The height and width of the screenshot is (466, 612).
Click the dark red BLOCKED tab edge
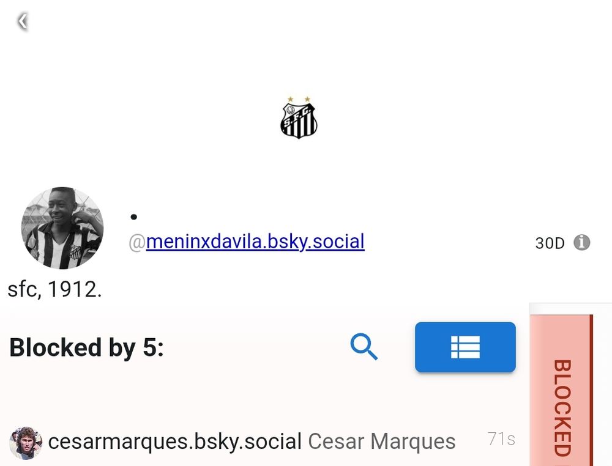coord(591,390)
